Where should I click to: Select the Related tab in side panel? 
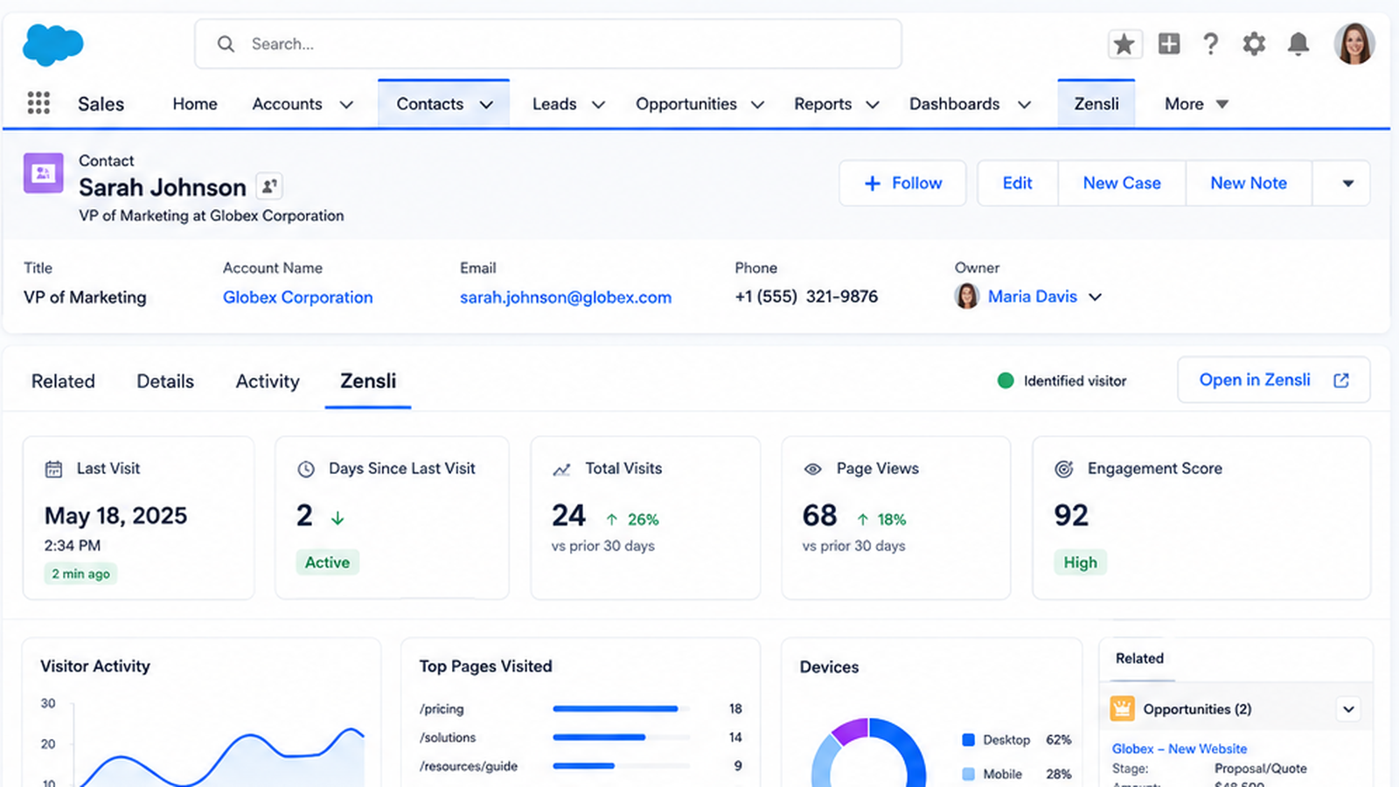1139,658
